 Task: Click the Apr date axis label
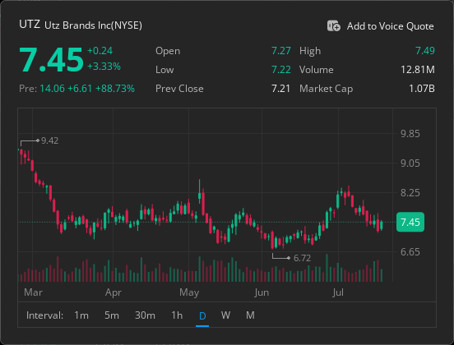pos(113,292)
